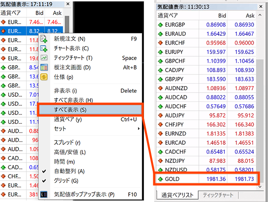Click the specification (仕様) dollar icon

(44, 77)
